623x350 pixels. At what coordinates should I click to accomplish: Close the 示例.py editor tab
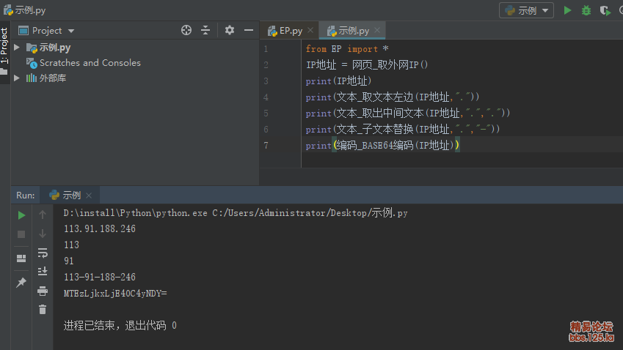377,30
